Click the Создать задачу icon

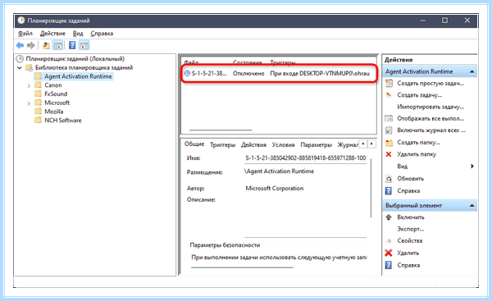pos(389,95)
